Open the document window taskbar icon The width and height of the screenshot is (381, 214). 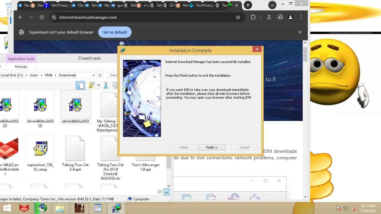point(98,208)
